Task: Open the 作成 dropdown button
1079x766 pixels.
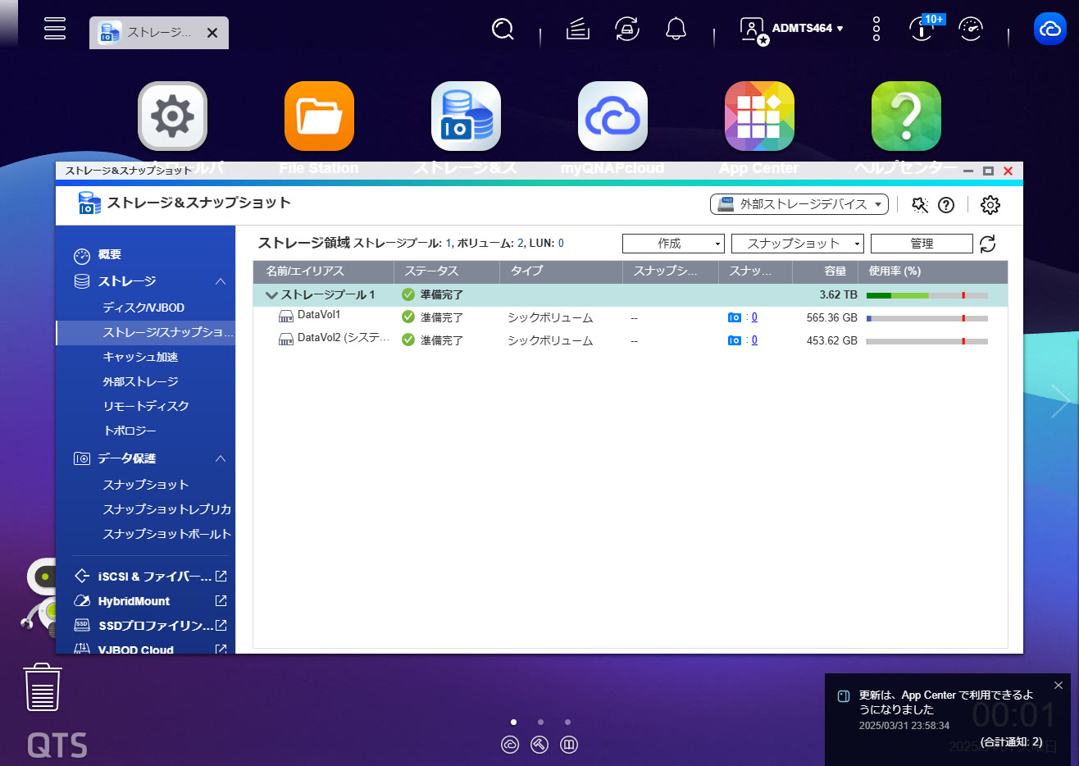Action: tap(673, 244)
